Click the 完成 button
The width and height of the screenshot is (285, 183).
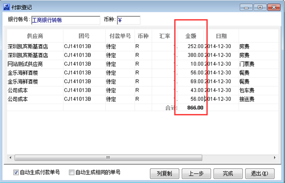(228, 174)
